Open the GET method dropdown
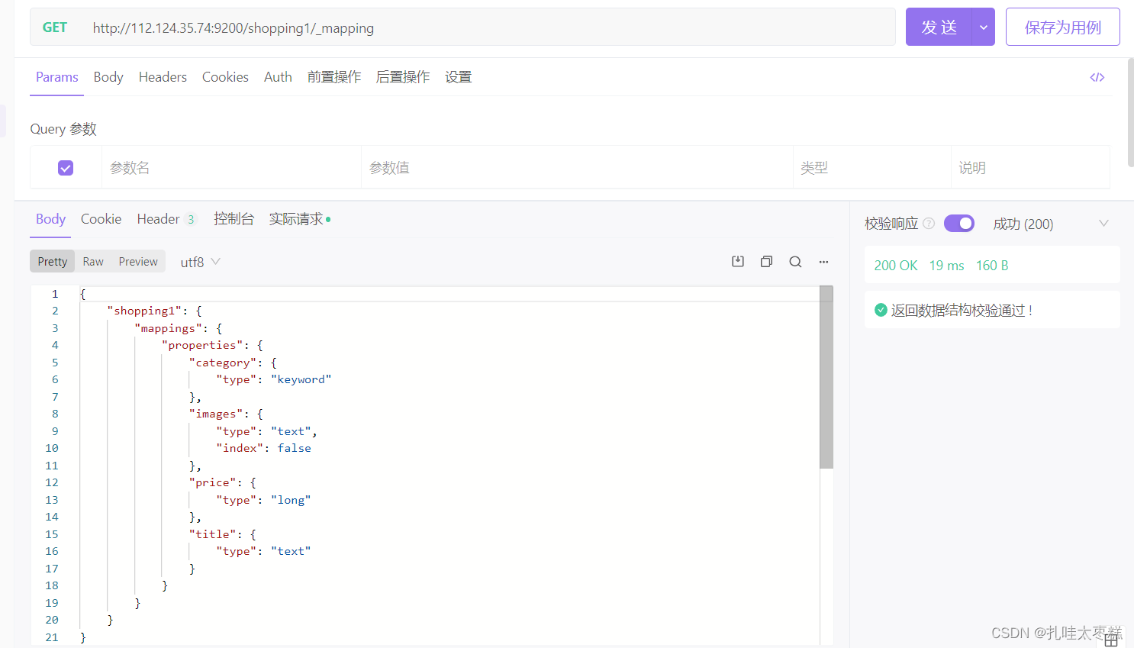Image resolution: width=1134 pixels, height=648 pixels. coord(55,27)
